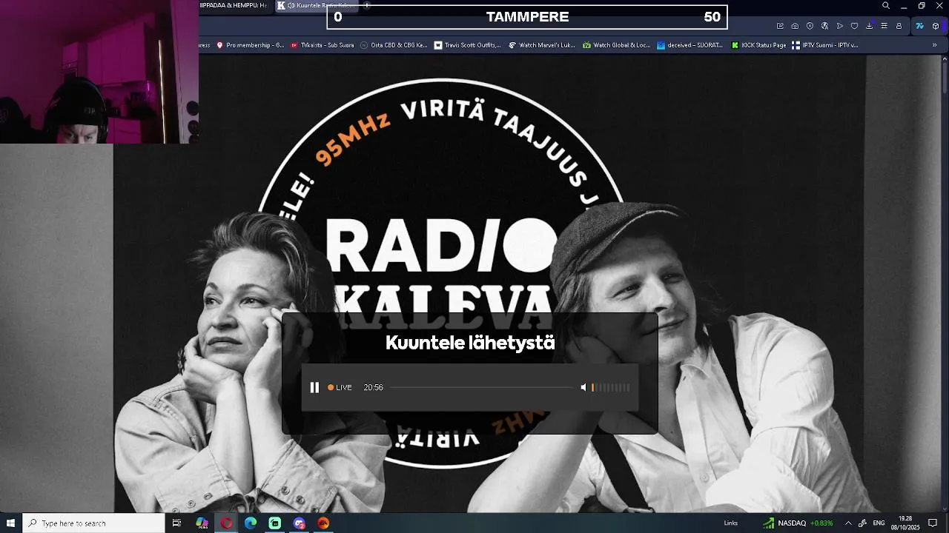Image resolution: width=949 pixels, height=533 pixels.
Task: Open the Links taskbar toolbar
Action: (731, 523)
